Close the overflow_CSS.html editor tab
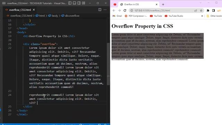The image size is (222, 125). 34,10
